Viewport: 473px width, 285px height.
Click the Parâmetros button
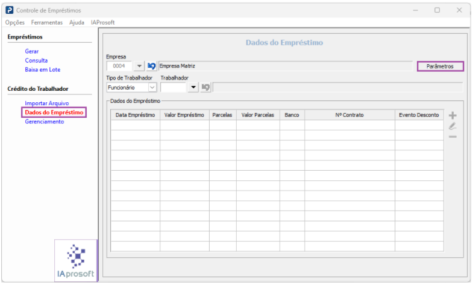tap(440, 66)
